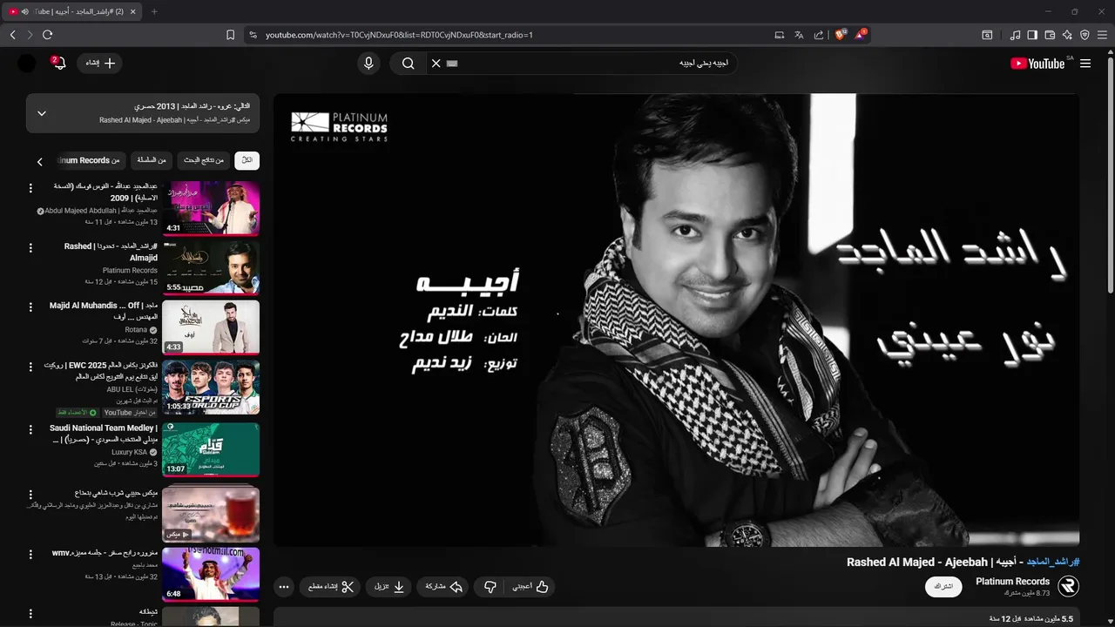Submit search with the magnifier button
Image resolution: width=1115 pixels, height=627 pixels.
408,64
